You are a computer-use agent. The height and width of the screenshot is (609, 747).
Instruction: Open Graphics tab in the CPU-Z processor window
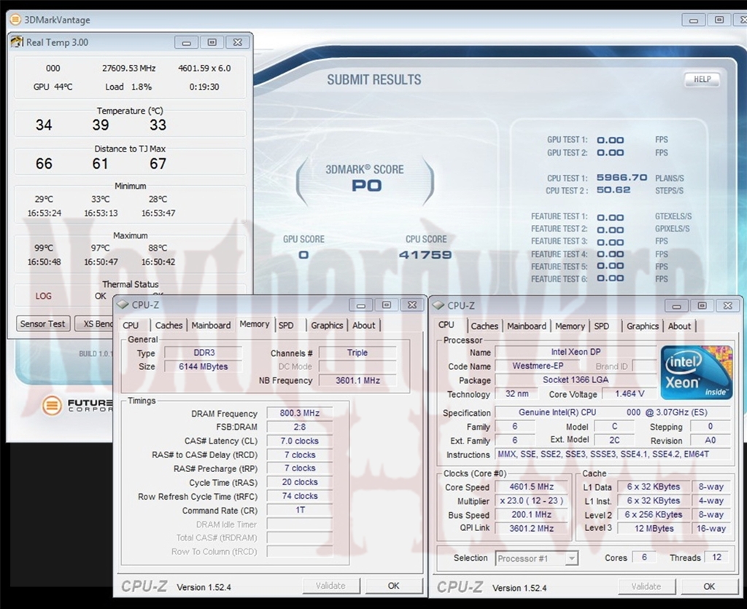pyautogui.click(x=643, y=326)
